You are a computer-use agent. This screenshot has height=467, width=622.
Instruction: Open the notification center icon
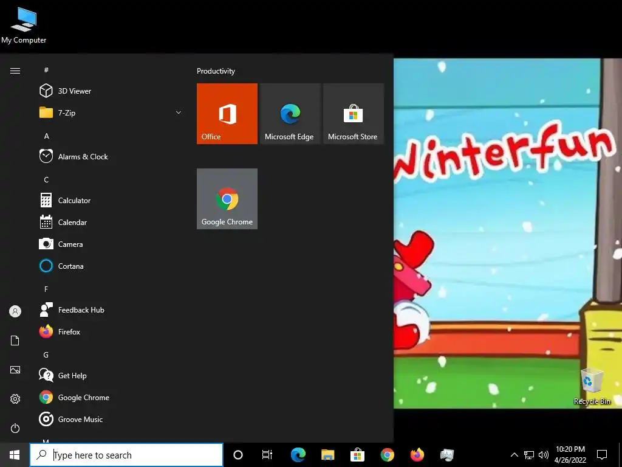pyautogui.click(x=602, y=455)
